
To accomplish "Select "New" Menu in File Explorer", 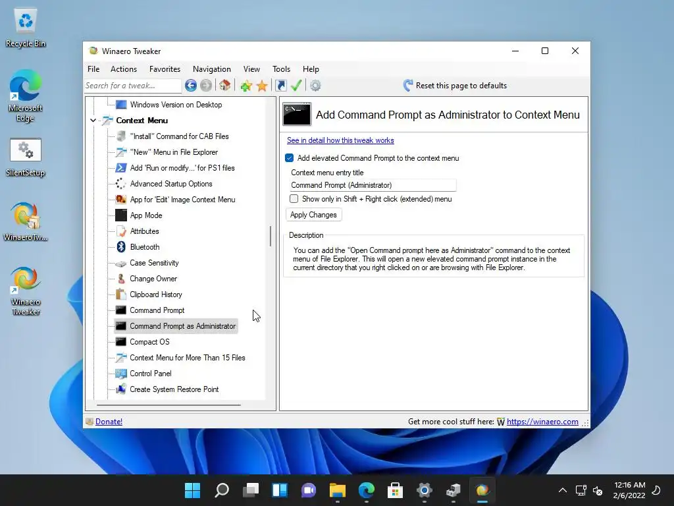I will 174,152.
